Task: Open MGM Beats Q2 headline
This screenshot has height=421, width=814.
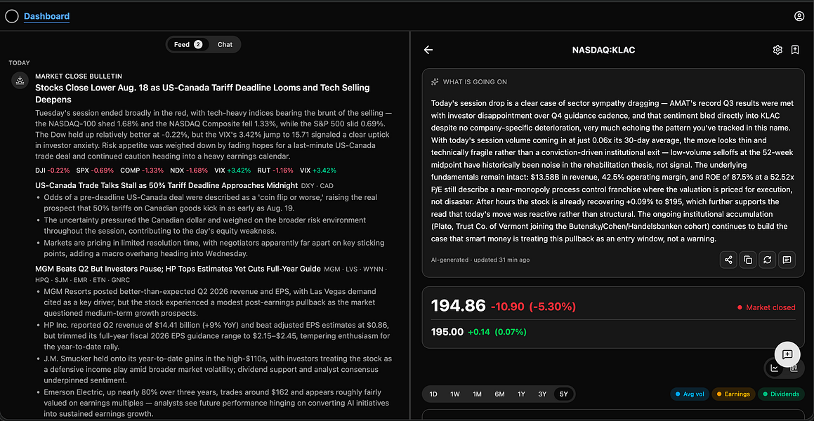Action: (178, 269)
